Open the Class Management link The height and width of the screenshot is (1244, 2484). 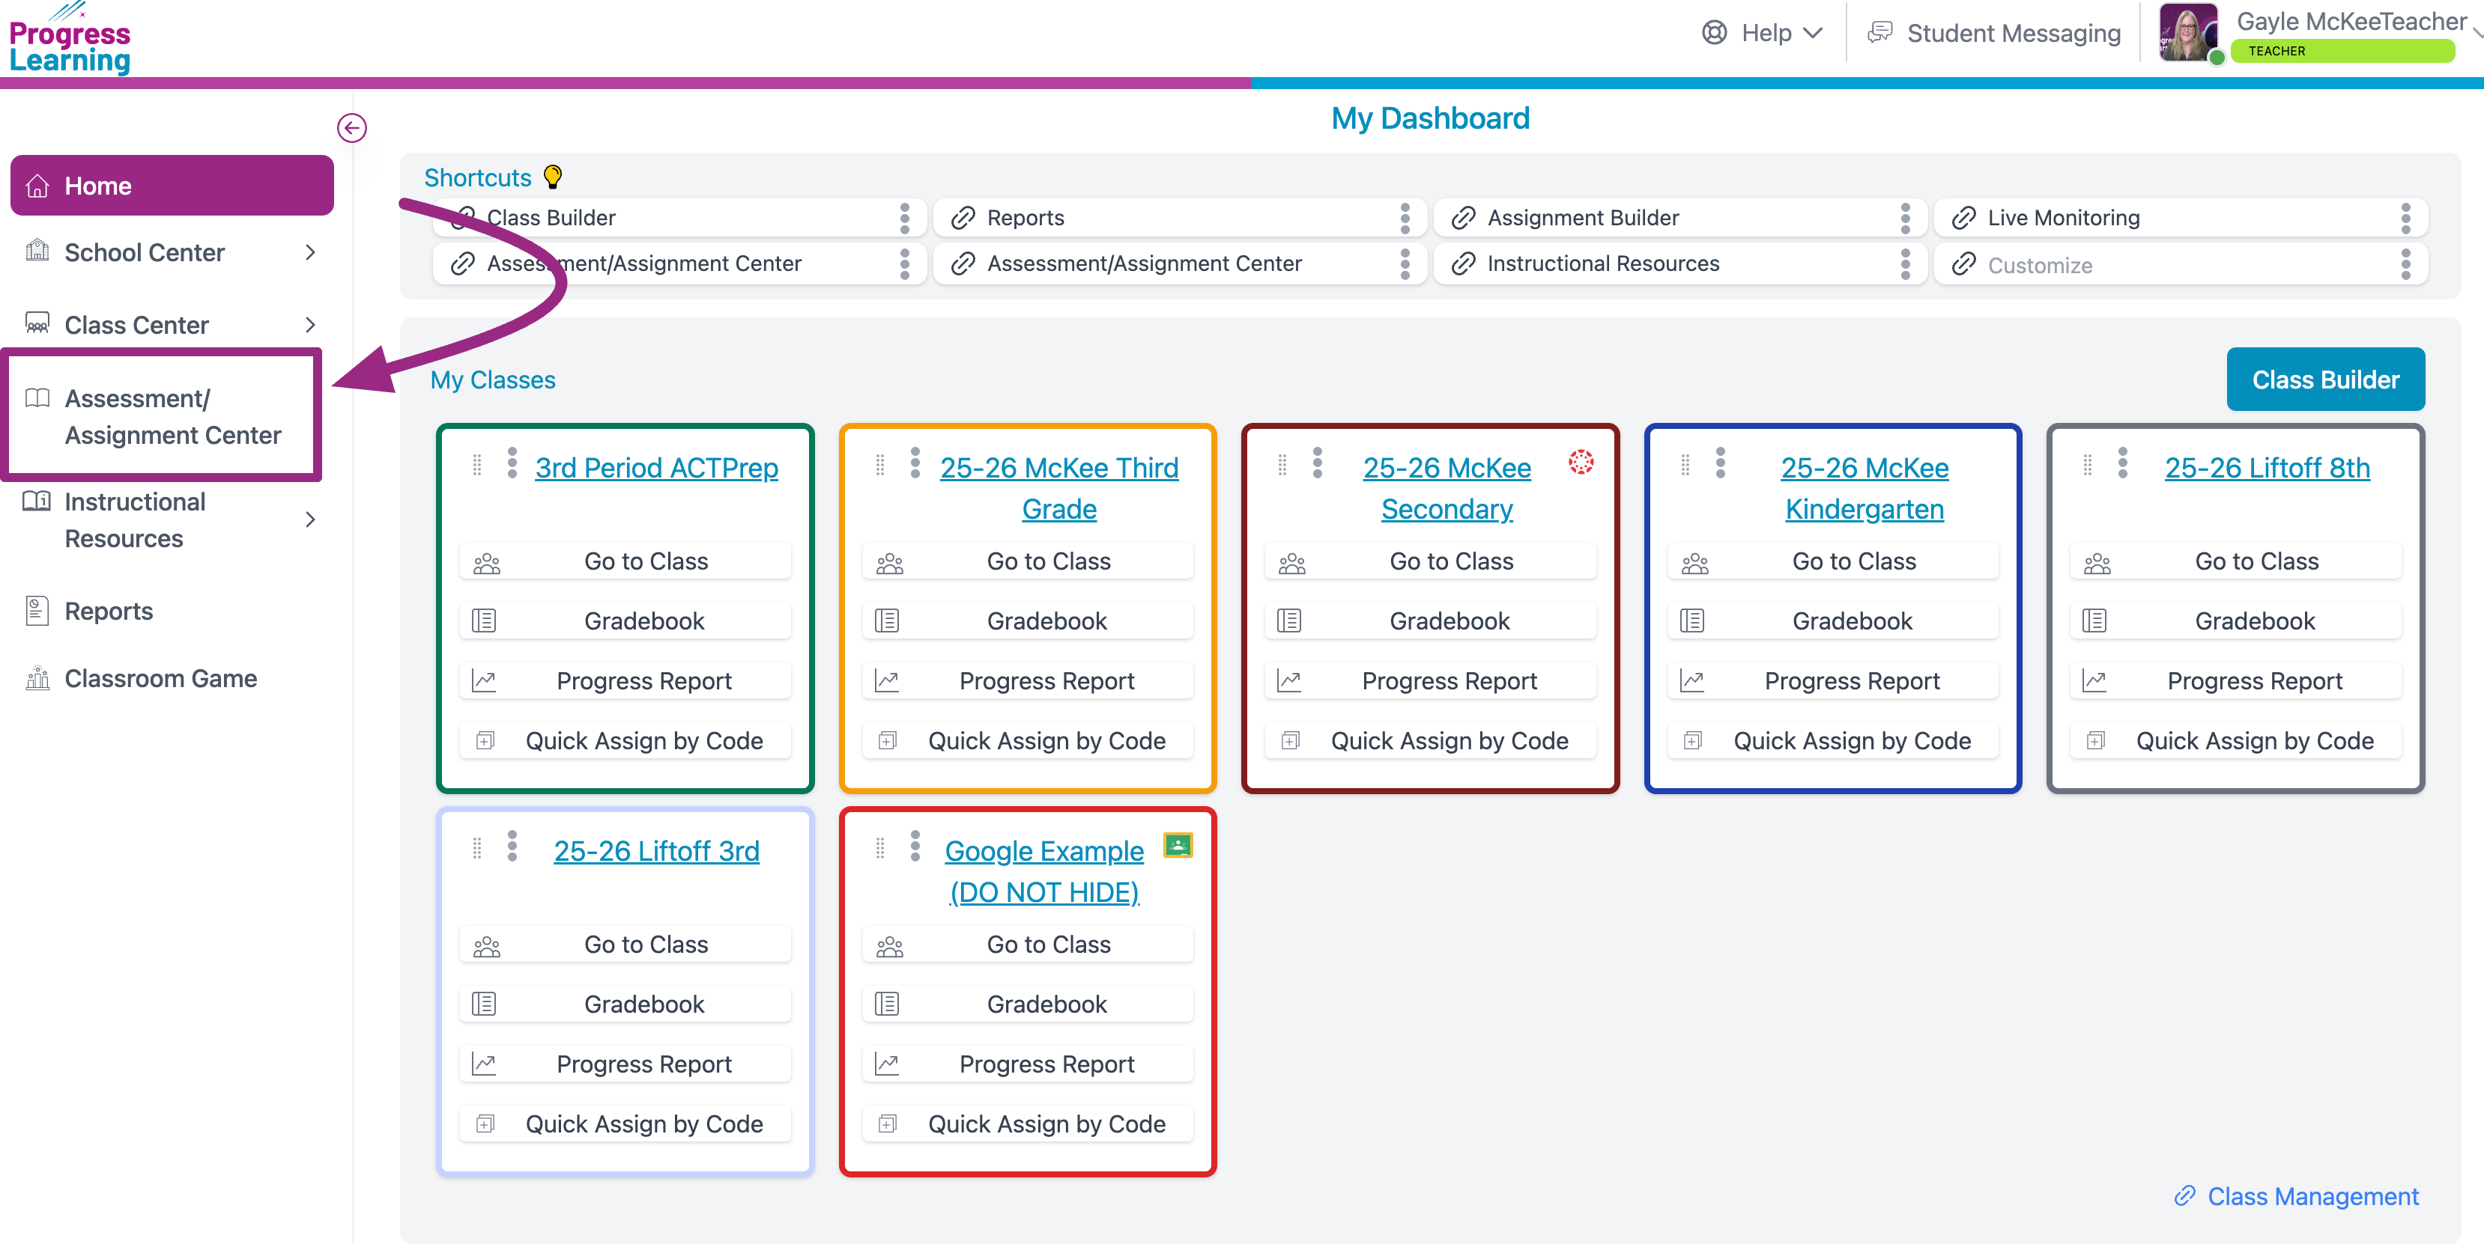2312,1196
